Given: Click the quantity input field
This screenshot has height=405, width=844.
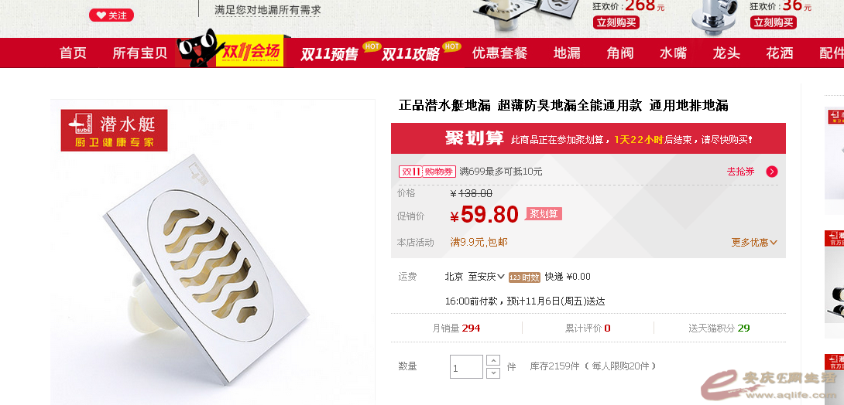Looking at the screenshot, I should (466, 367).
